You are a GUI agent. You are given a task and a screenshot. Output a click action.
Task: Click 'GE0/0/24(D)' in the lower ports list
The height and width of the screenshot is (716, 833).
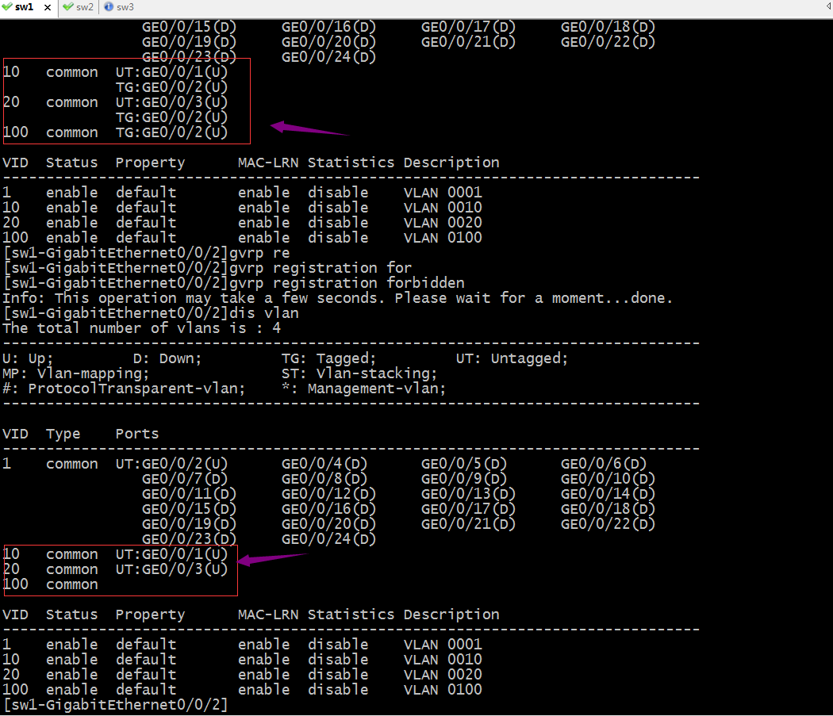click(x=328, y=539)
